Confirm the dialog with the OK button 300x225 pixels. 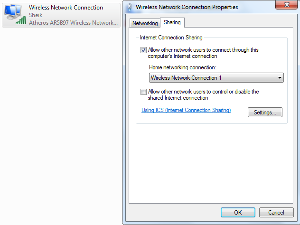(x=238, y=212)
